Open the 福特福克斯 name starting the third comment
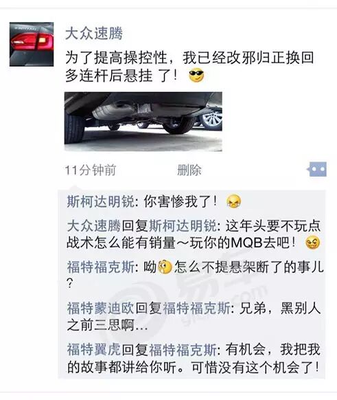337x400 pixels. click(101, 267)
